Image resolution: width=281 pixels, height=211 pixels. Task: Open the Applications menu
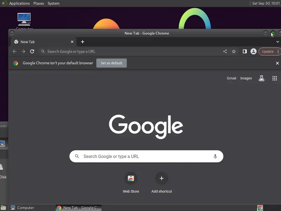19,3
